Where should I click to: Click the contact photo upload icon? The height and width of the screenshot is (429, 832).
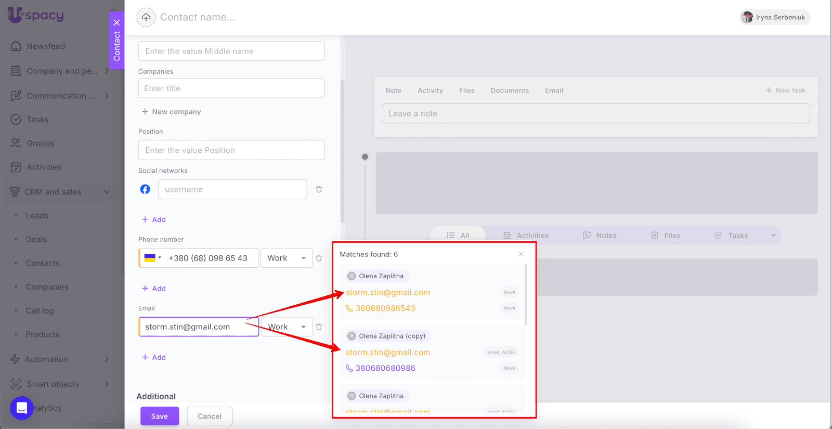pyautogui.click(x=146, y=17)
